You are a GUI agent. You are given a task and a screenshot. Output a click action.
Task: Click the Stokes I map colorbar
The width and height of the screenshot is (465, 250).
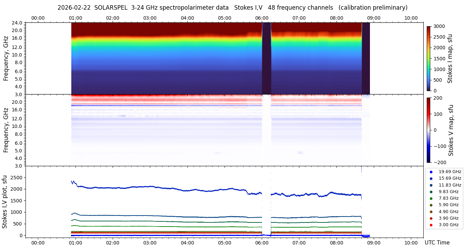coord(428,58)
